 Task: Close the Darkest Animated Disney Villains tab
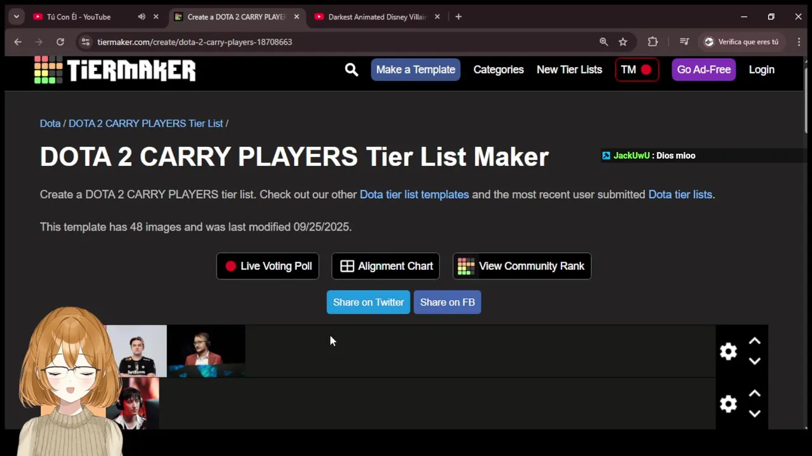(x=437, y=16)
